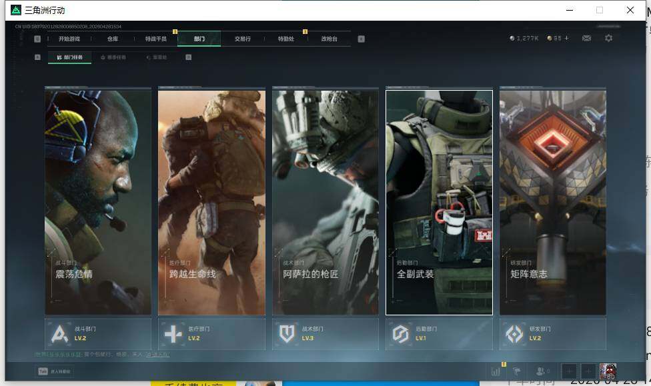Add more gold currency with the plus icon
This screenshot has height=386, width=651.
tap(566, 38)
